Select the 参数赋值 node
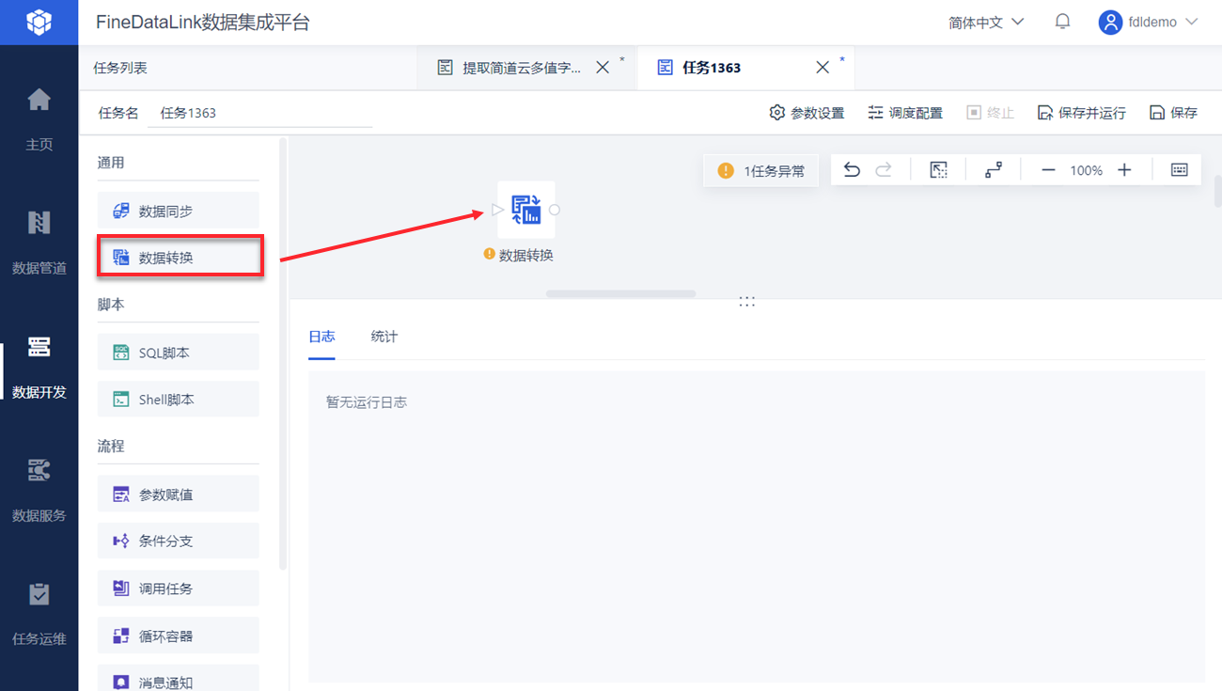The image size is (1222, 691). 178,495
